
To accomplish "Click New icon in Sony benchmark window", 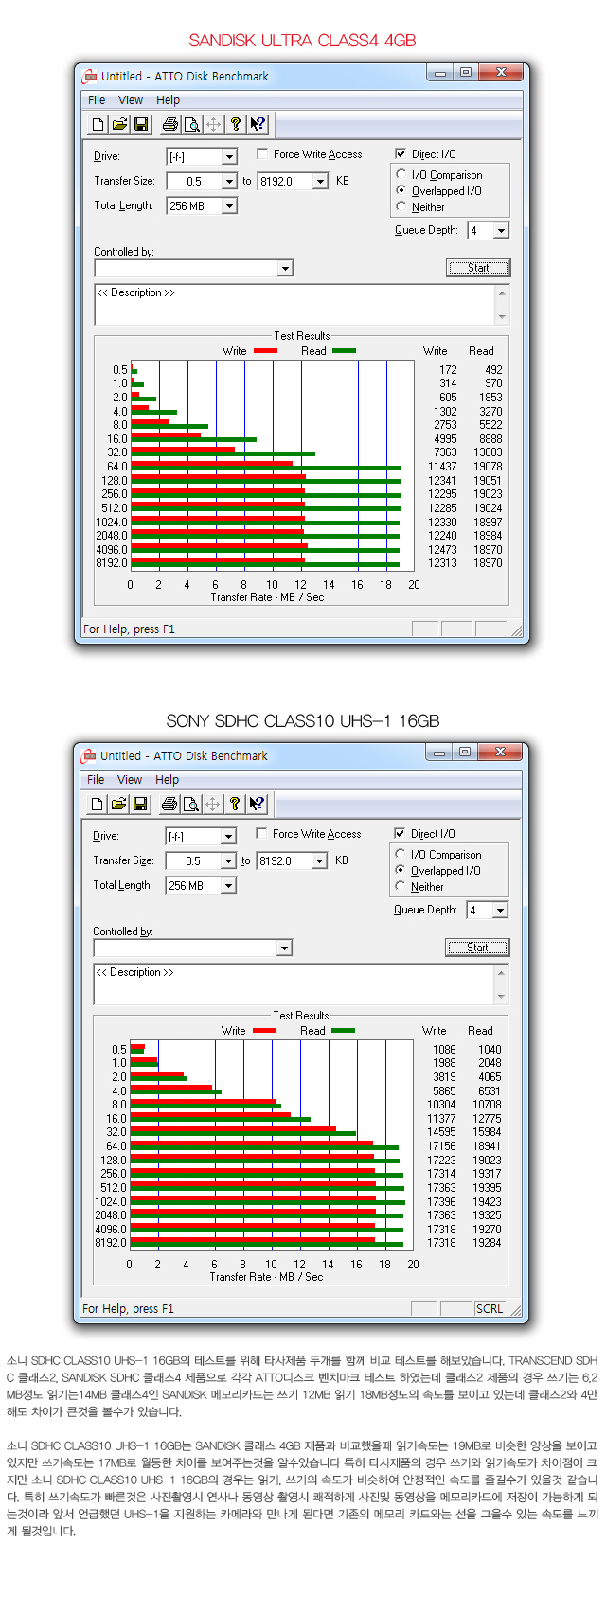I will point(97,804).
